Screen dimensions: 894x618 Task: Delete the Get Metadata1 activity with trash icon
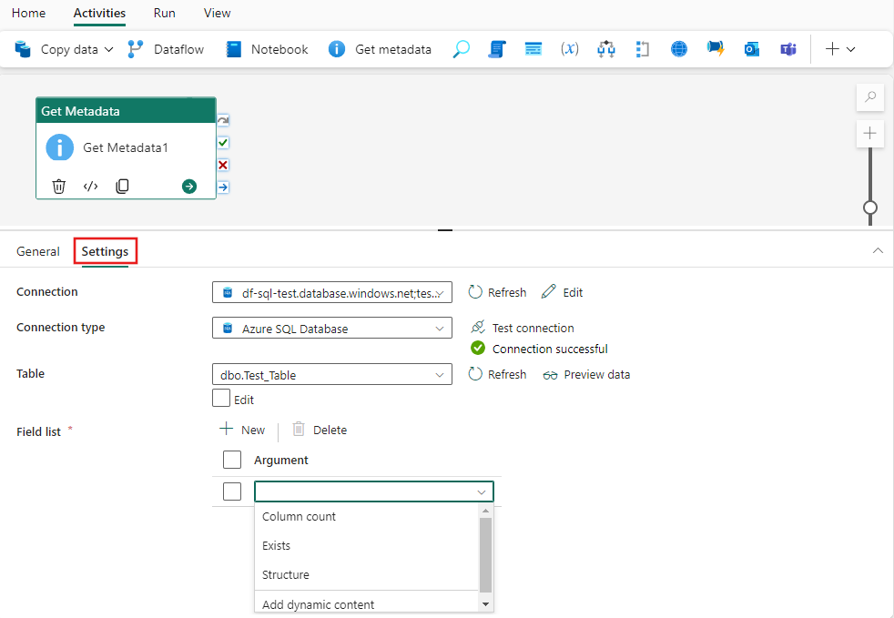(x=58, y=186)
